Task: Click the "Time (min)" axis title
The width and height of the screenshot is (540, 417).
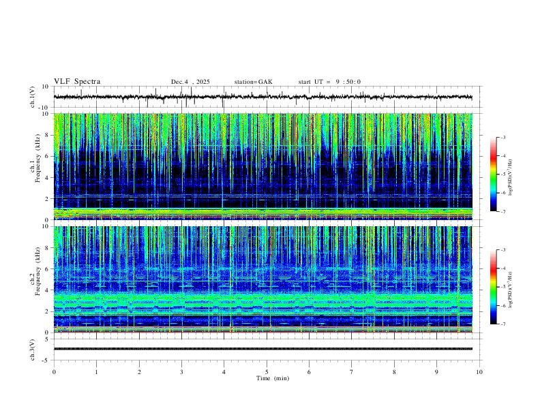Action: click(x=273, y=378)
